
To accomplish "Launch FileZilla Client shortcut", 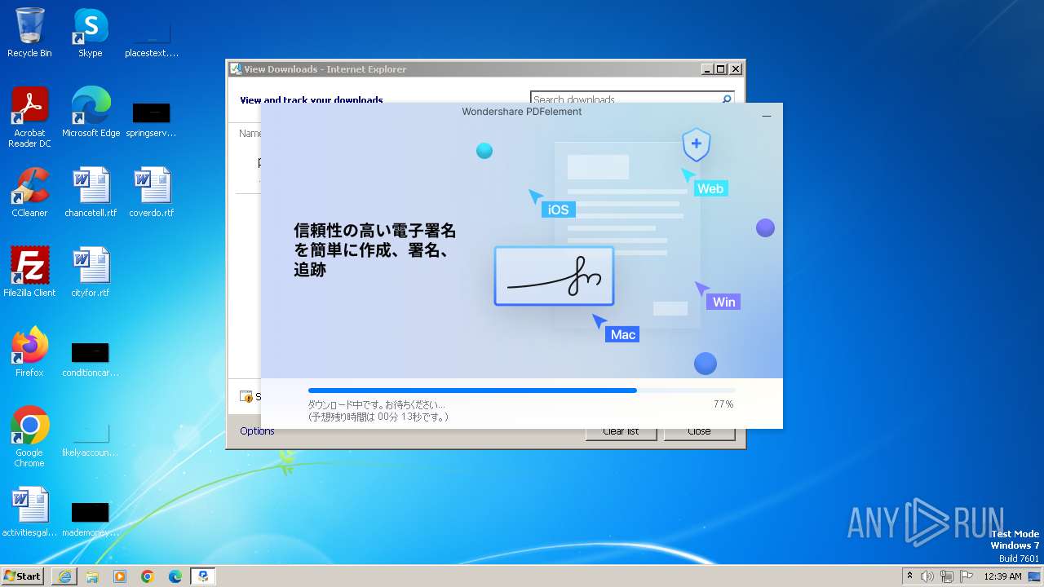I will point(29,272).
